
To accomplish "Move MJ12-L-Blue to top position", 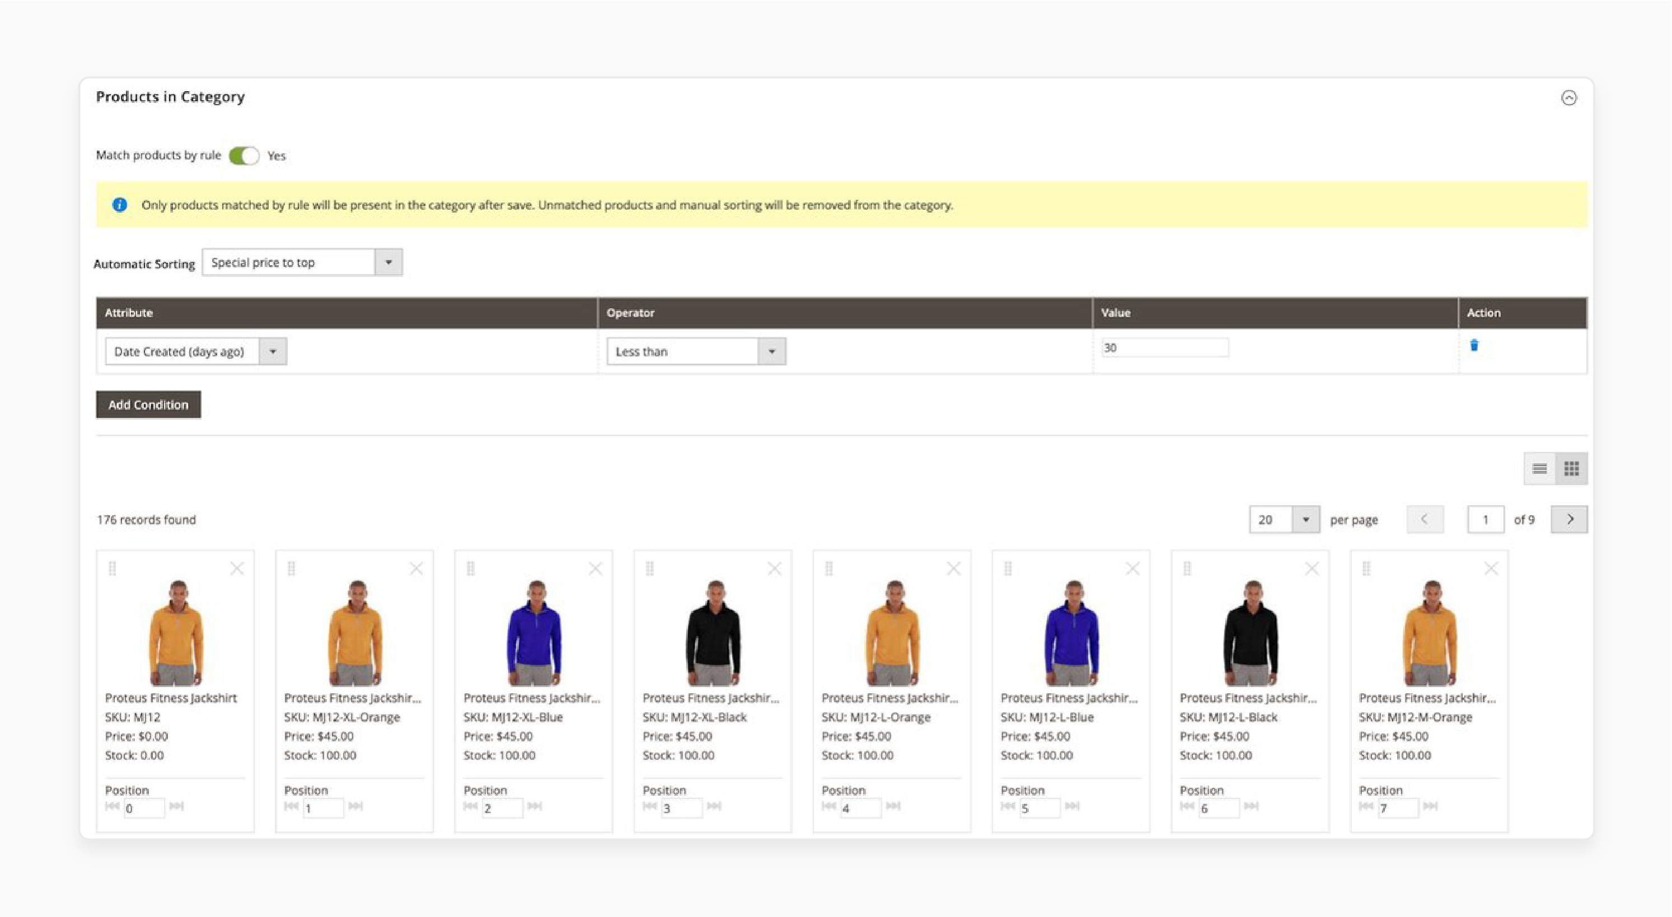I will coord(1008,806).
